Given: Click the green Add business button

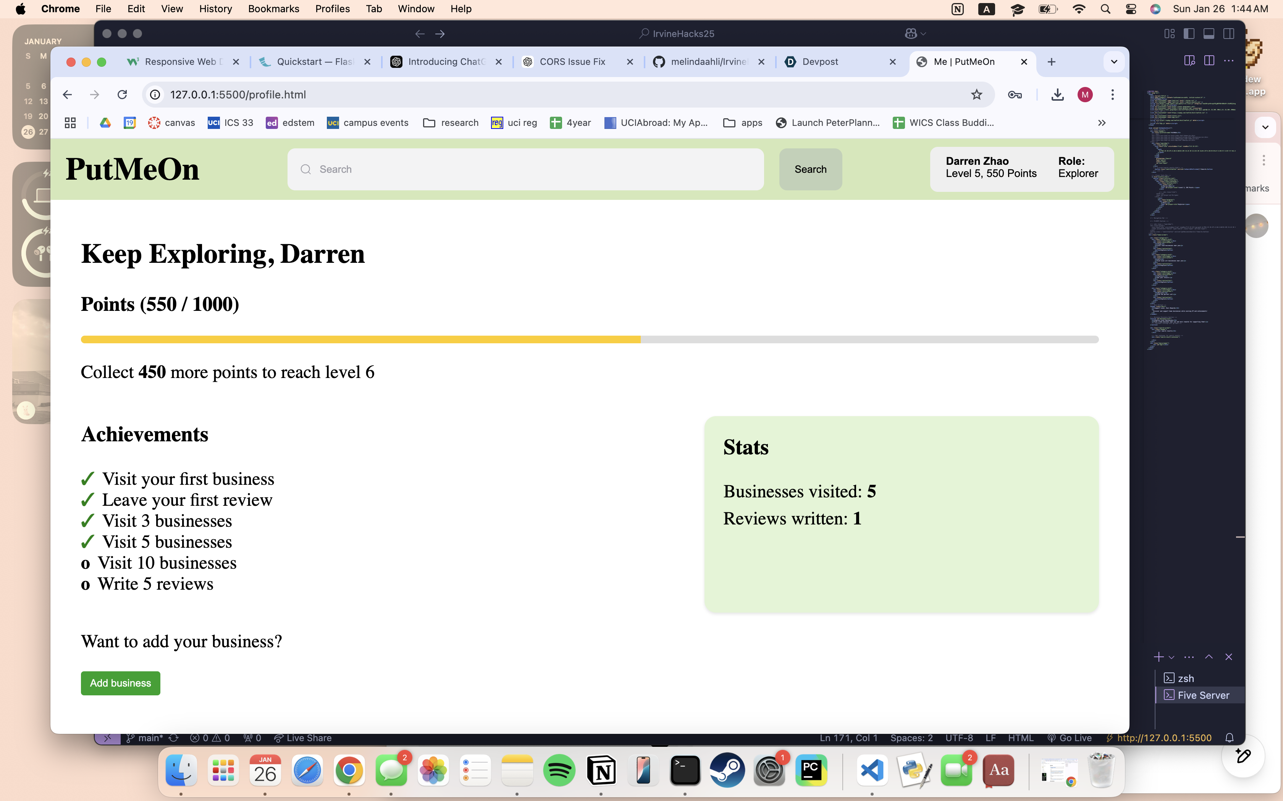Looking at the screenshot, I should click(x=120, y=683).
